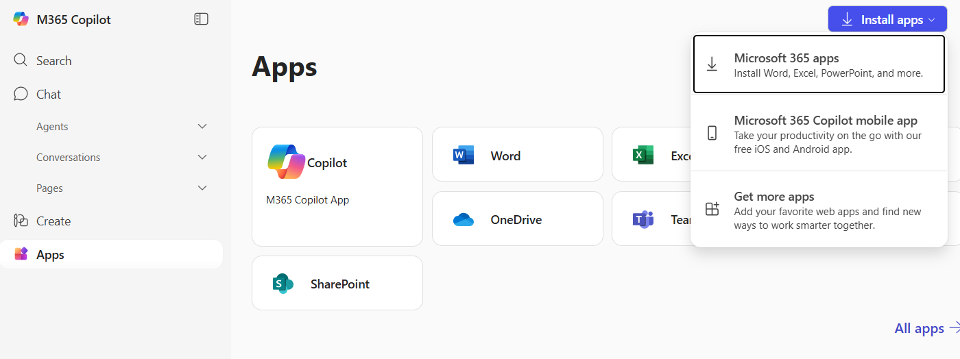The width and height of the screenshot is (960, 359).
Task: Open Chat in the left navigation
Action: tap(111, 94)
